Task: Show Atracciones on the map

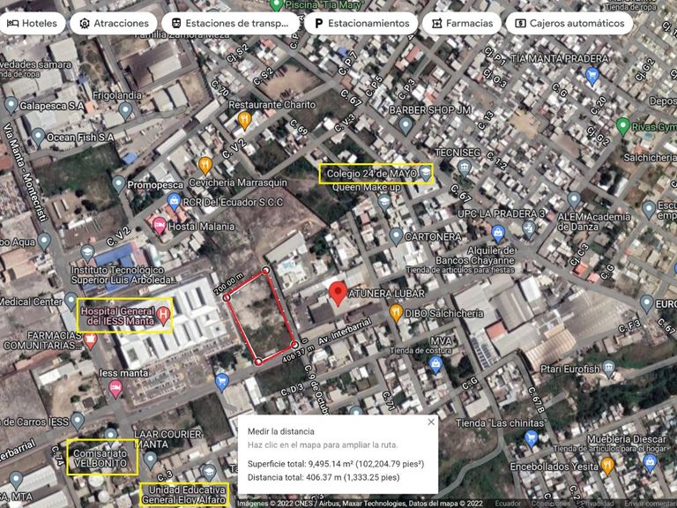Action: [x=112, y=23]
